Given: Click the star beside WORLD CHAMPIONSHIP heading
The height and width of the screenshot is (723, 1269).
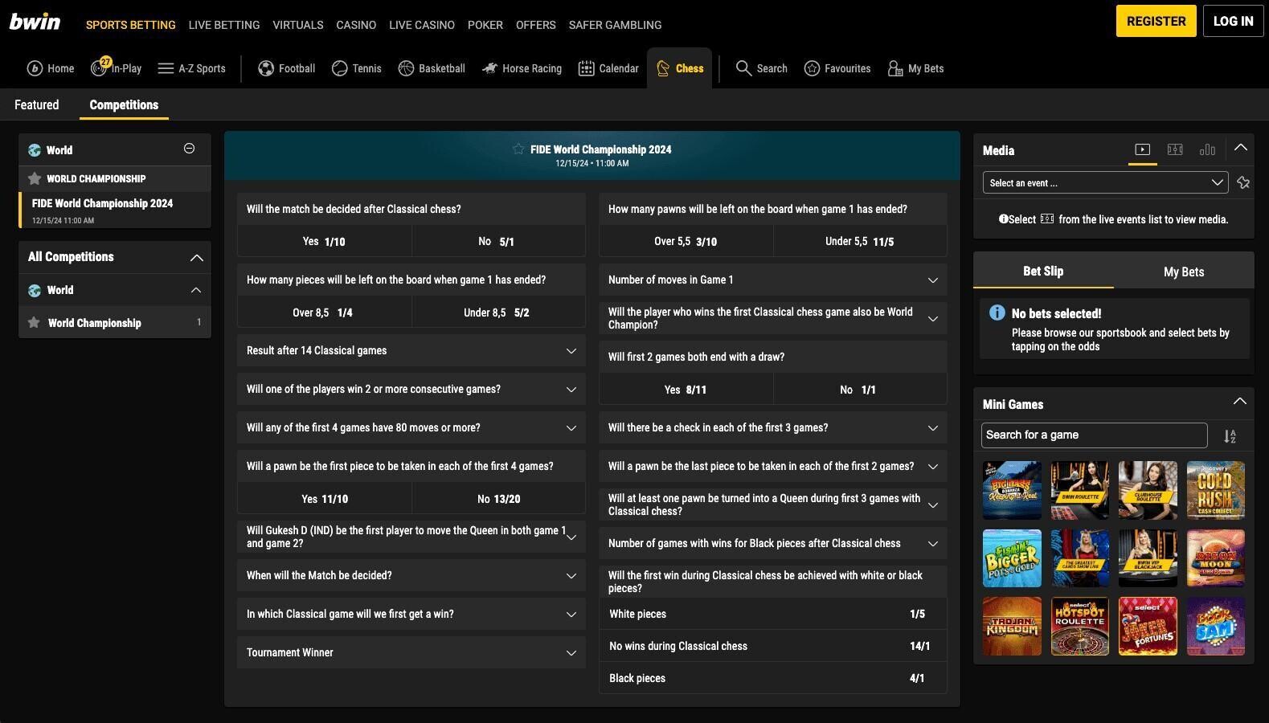Looking at the screenshot, I should coord(35,178).
